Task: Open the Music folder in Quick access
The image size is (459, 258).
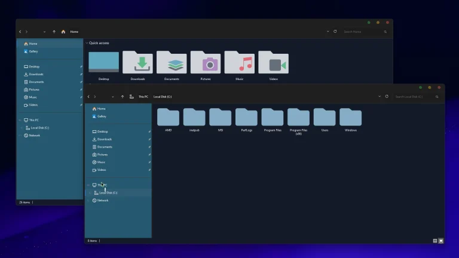Action: pyautogui.click(x=239, y=63)
